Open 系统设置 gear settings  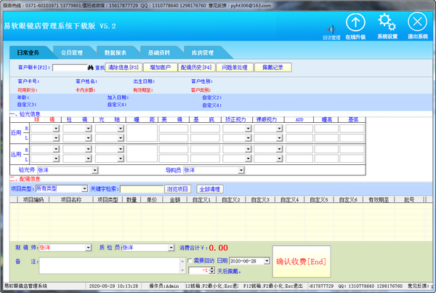click(x=387, y=23)
